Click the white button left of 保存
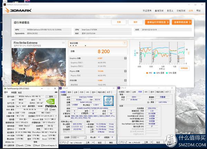 click(119, 22)
